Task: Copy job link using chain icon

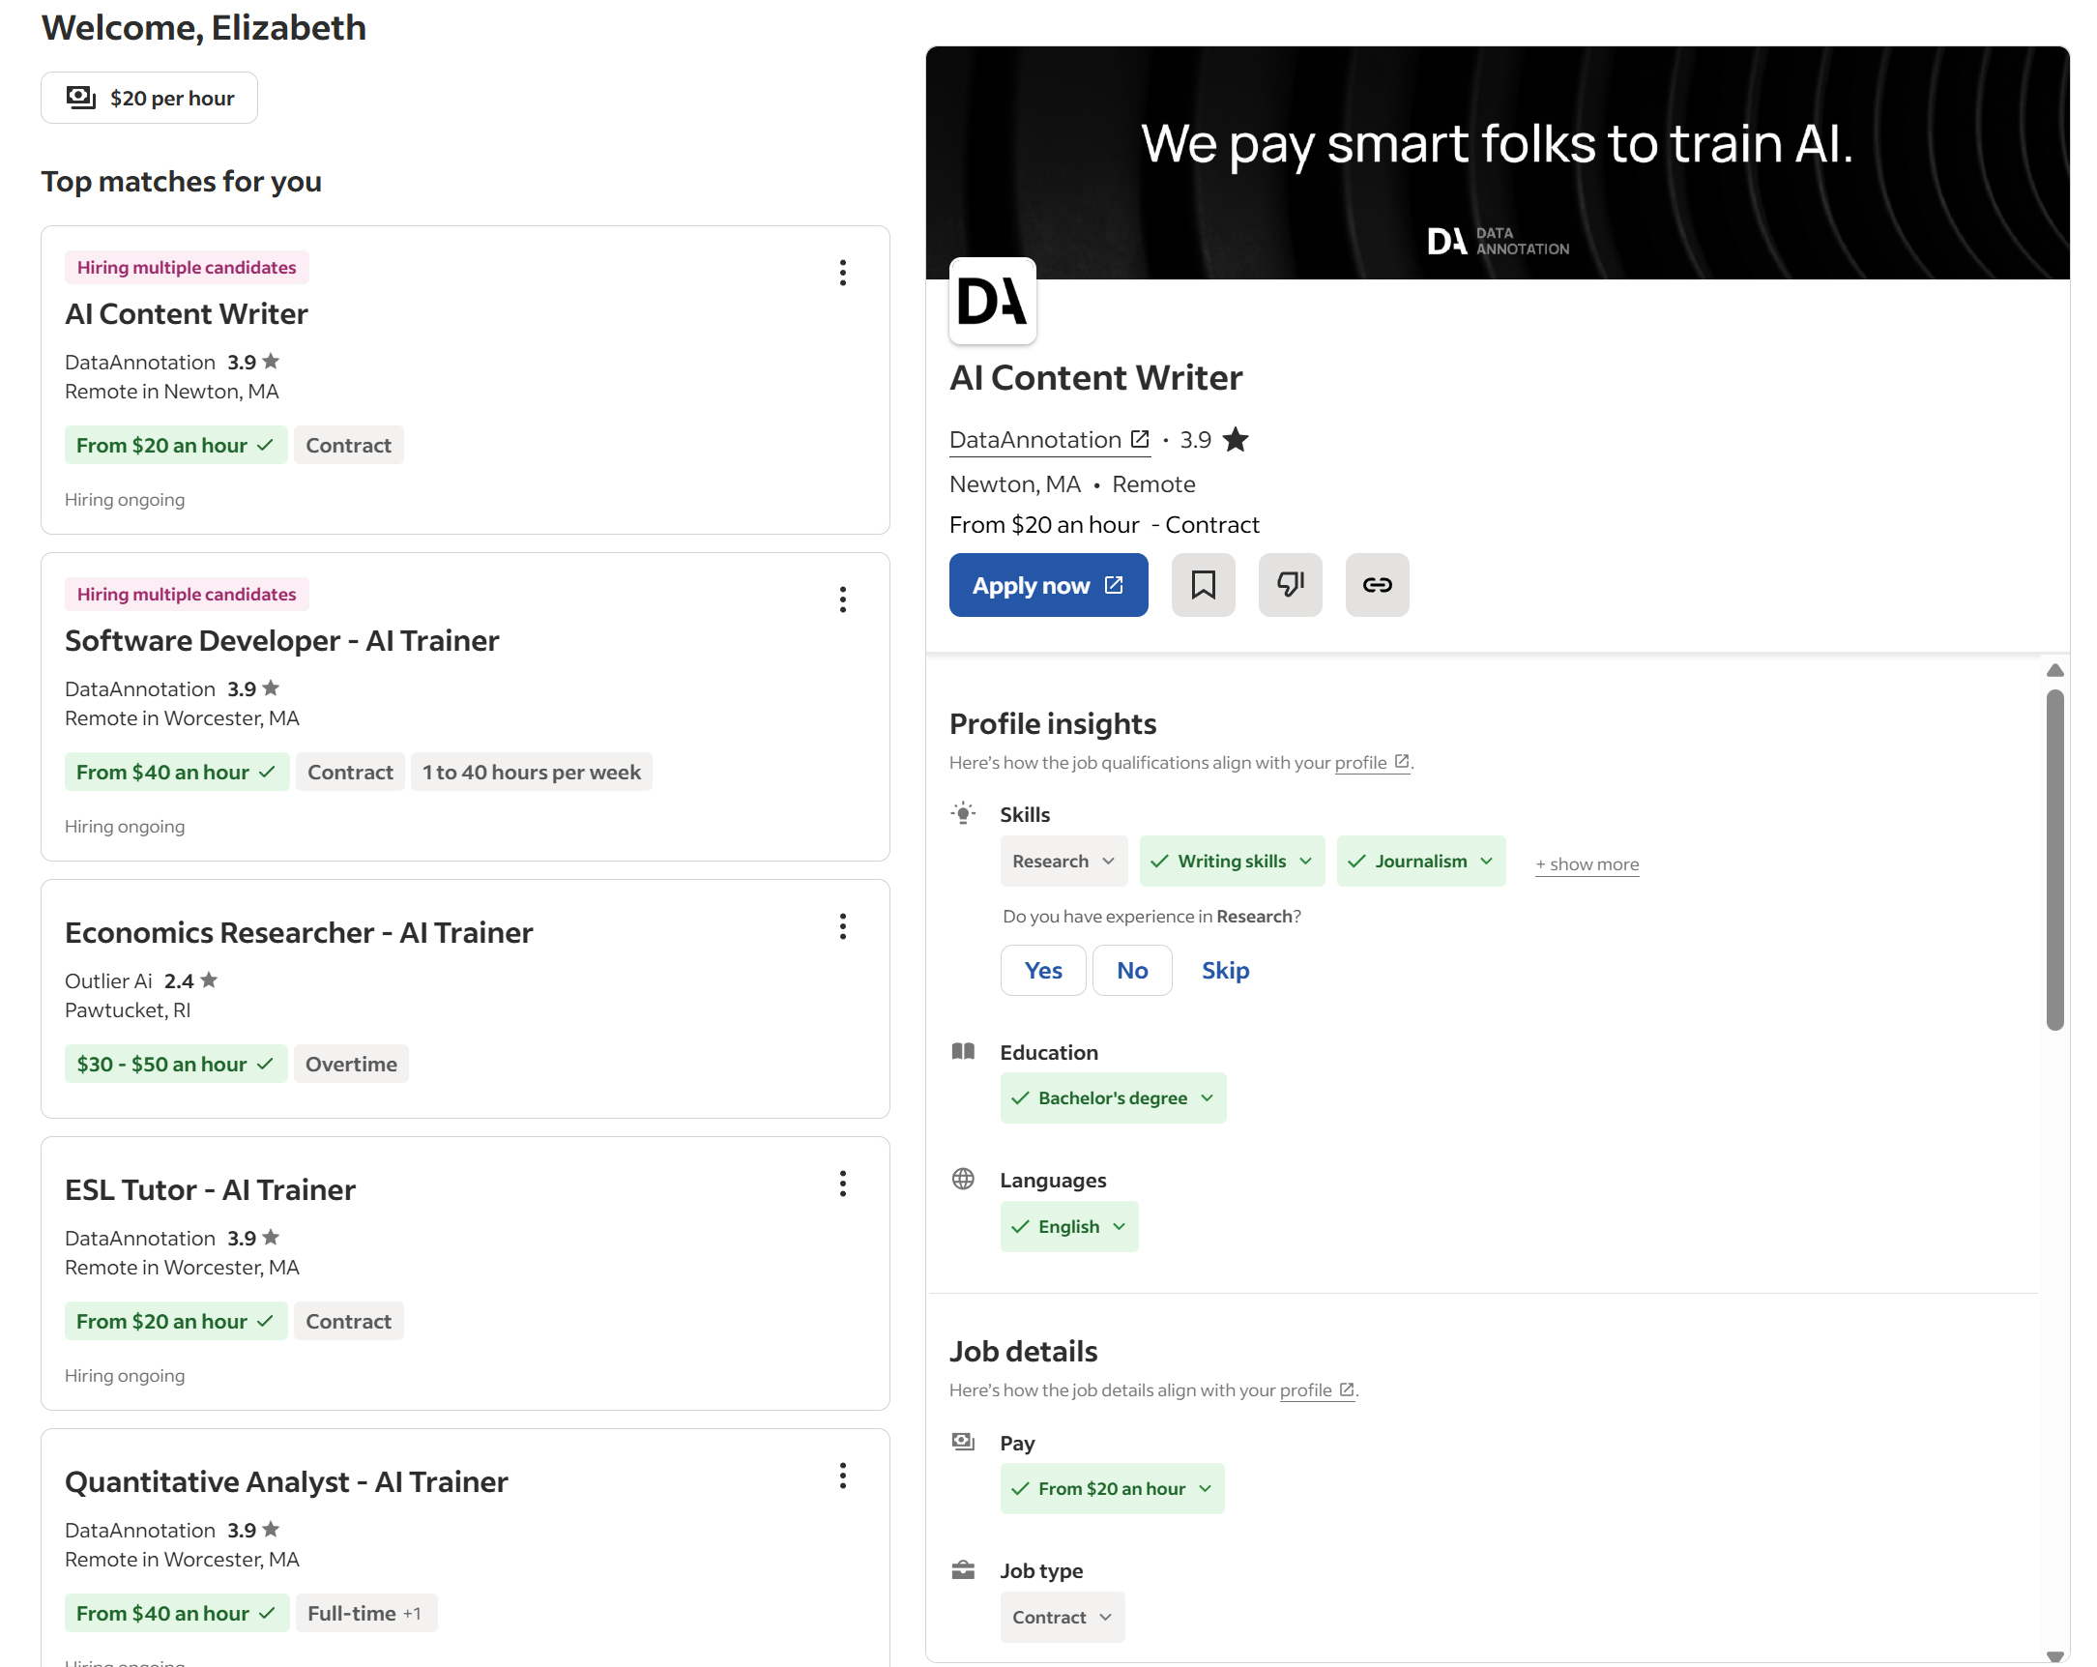Action: (x=1377, y=585)
